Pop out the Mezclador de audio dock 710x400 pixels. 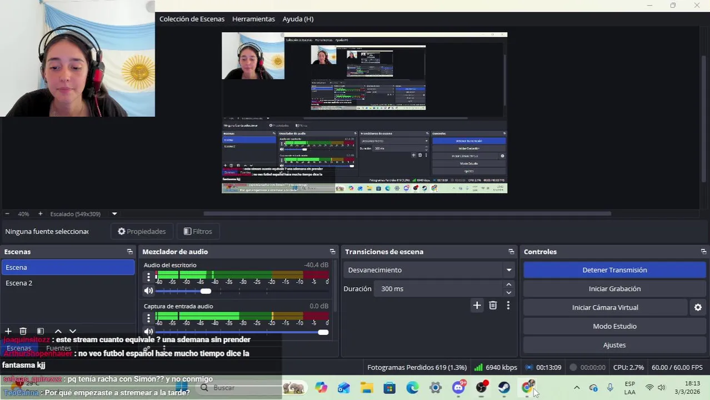(332, 252)
